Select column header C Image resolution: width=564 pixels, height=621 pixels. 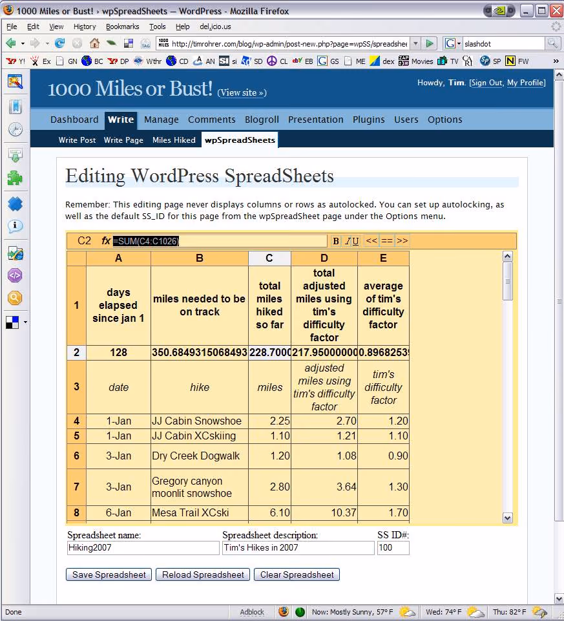pyautogui.click(x=269, y=258)
